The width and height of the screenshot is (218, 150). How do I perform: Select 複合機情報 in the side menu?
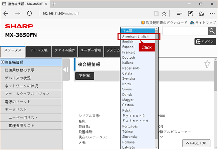click(x=31, y=62)
